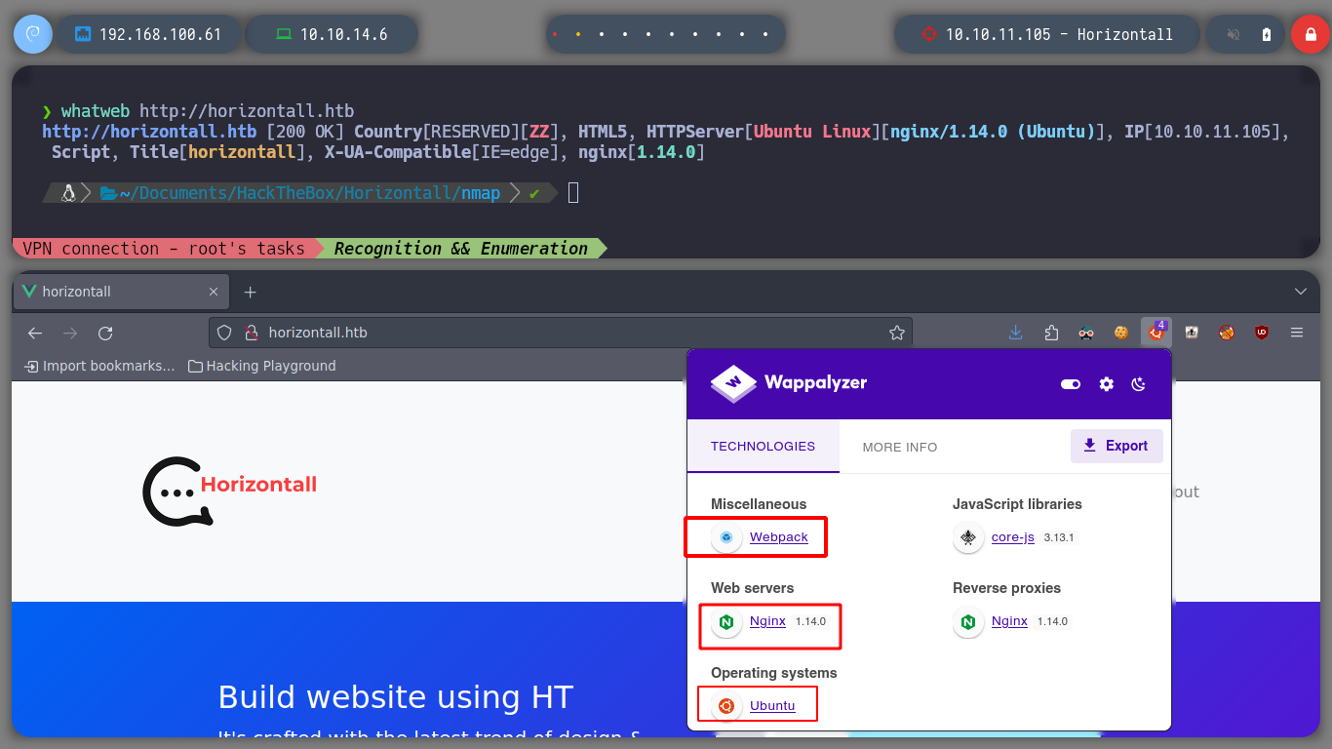Click the red lock power button
Image resolution: width=1332 pixels, height=749 pixels.
coord(1310,34)
